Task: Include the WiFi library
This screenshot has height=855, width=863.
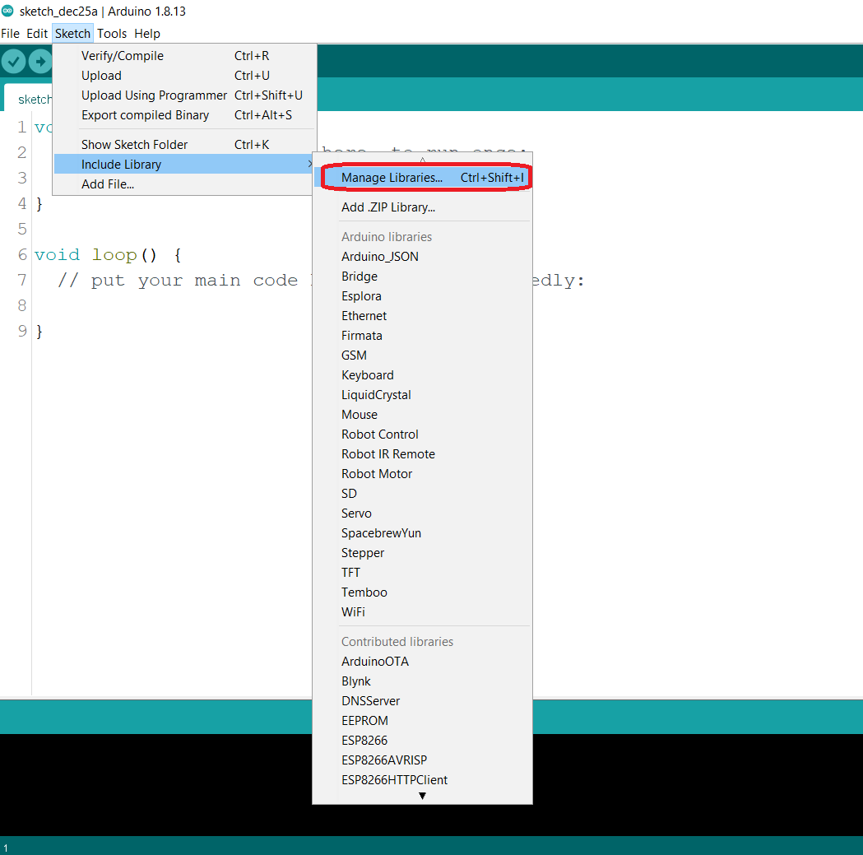Action: pyautogui.click(x=422, y=612)
